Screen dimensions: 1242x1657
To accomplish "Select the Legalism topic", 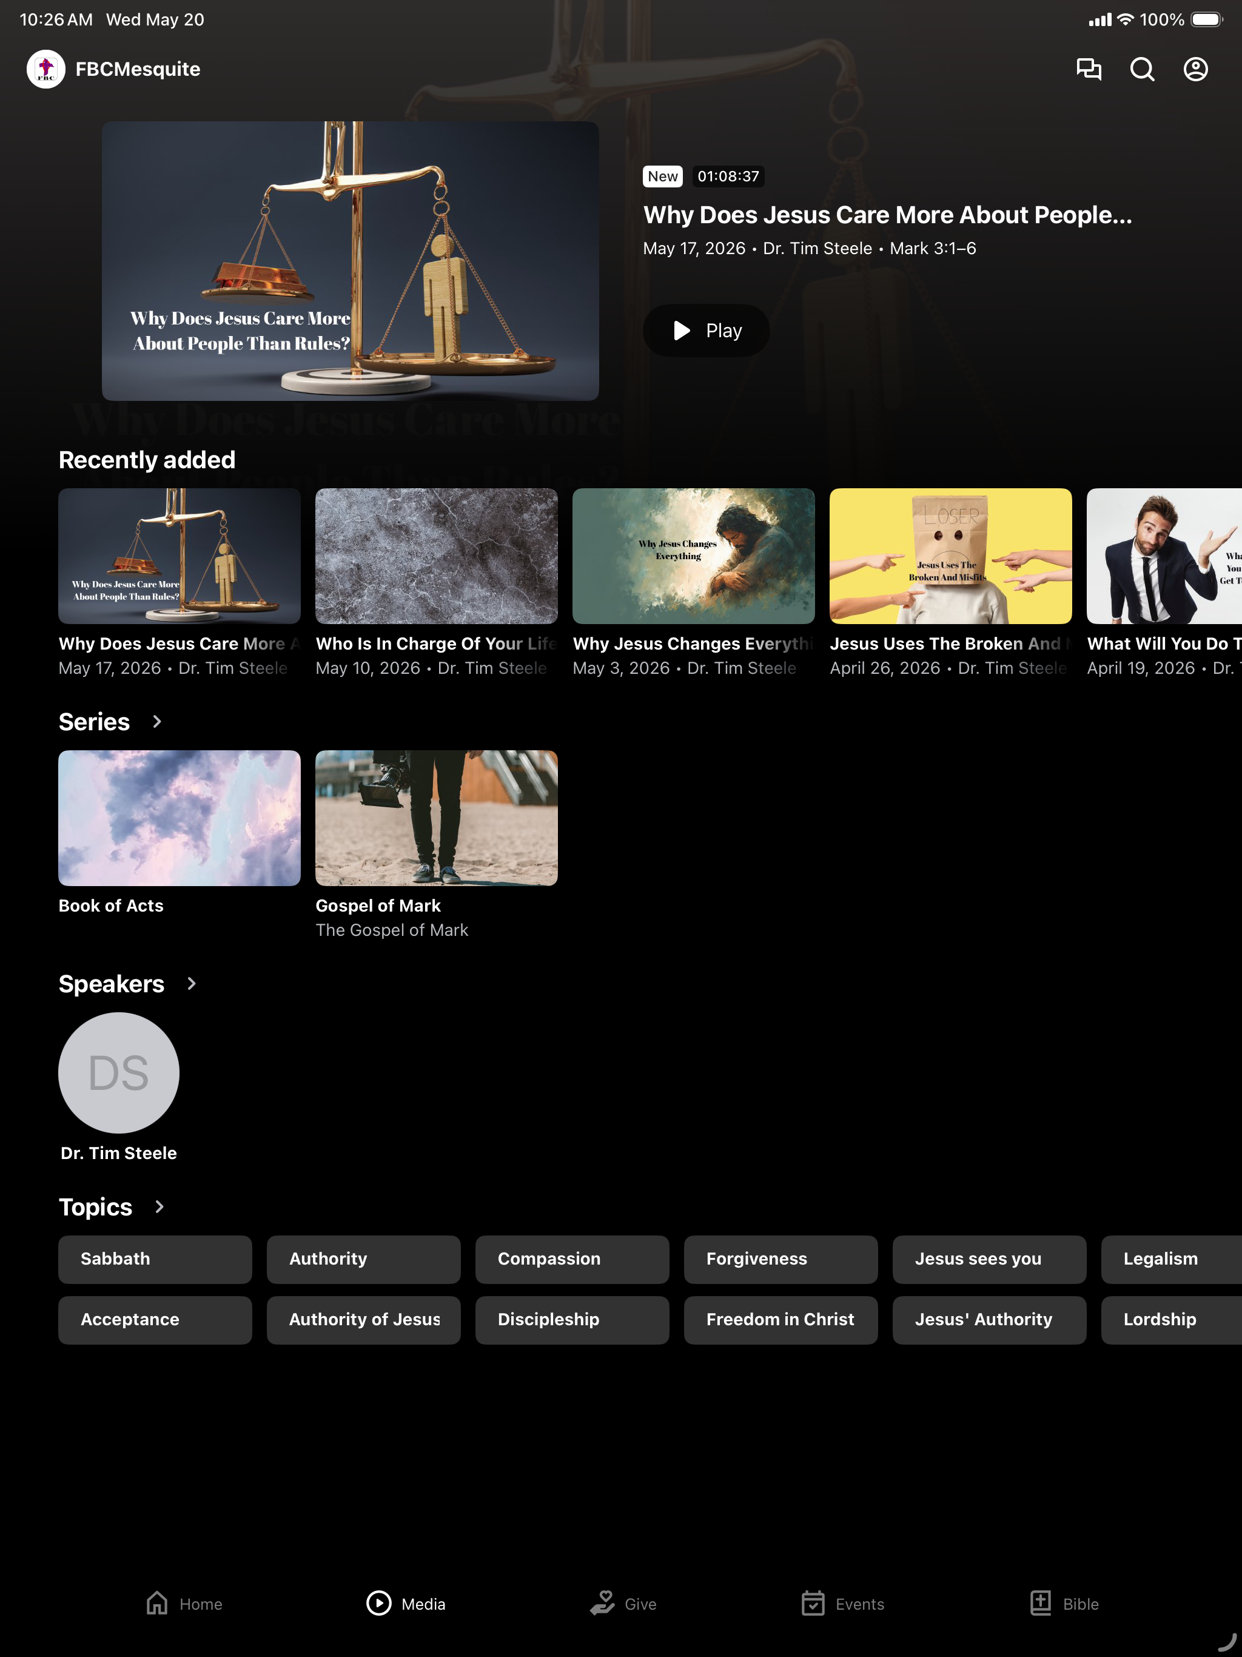I will (1172, 1259).
